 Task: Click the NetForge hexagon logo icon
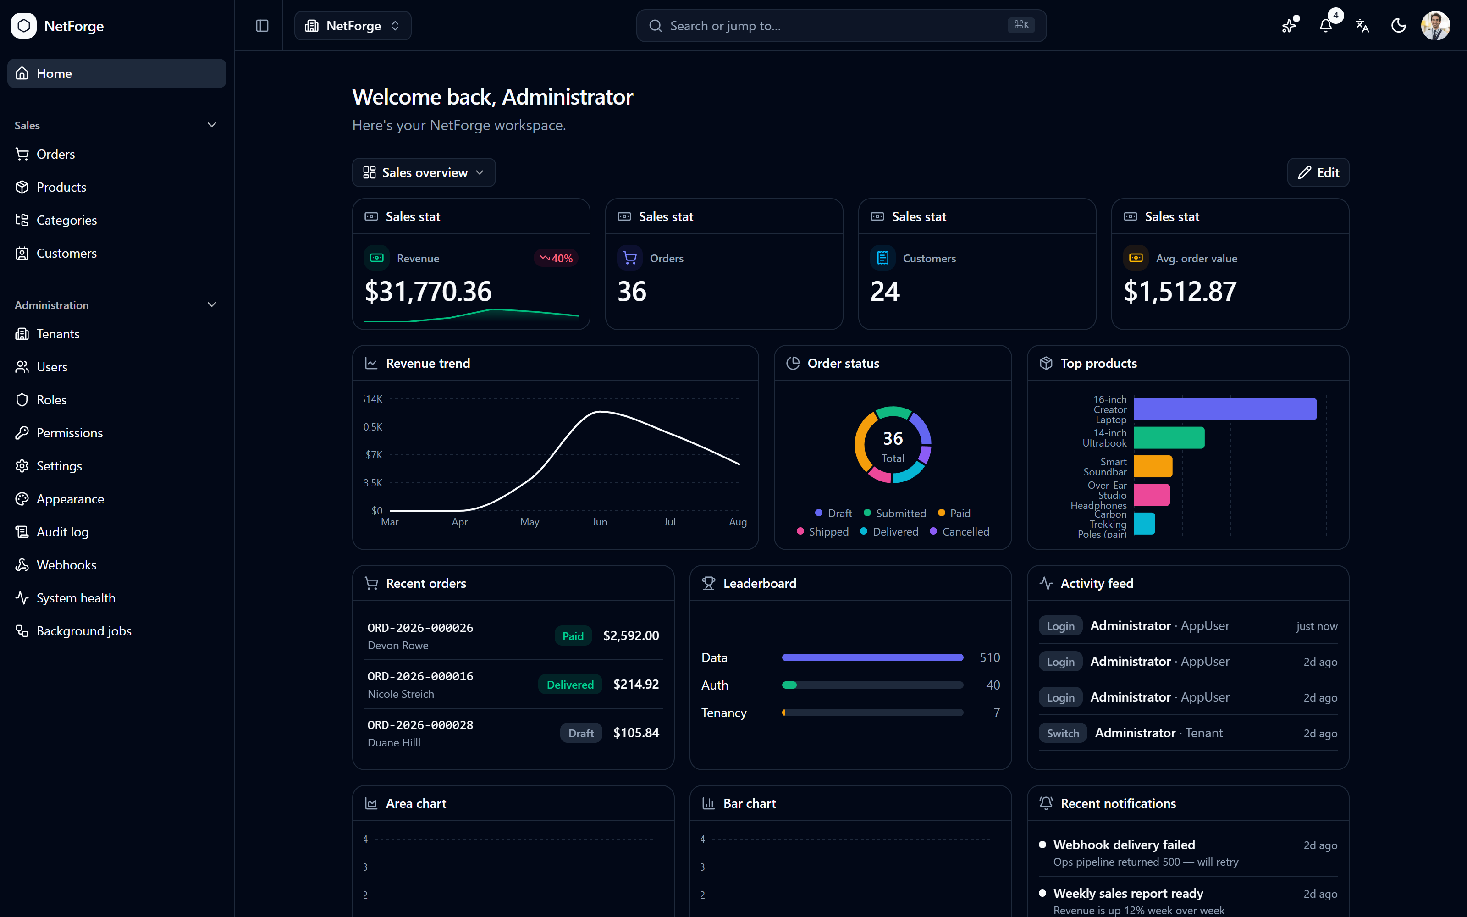(x=24, y=26)
